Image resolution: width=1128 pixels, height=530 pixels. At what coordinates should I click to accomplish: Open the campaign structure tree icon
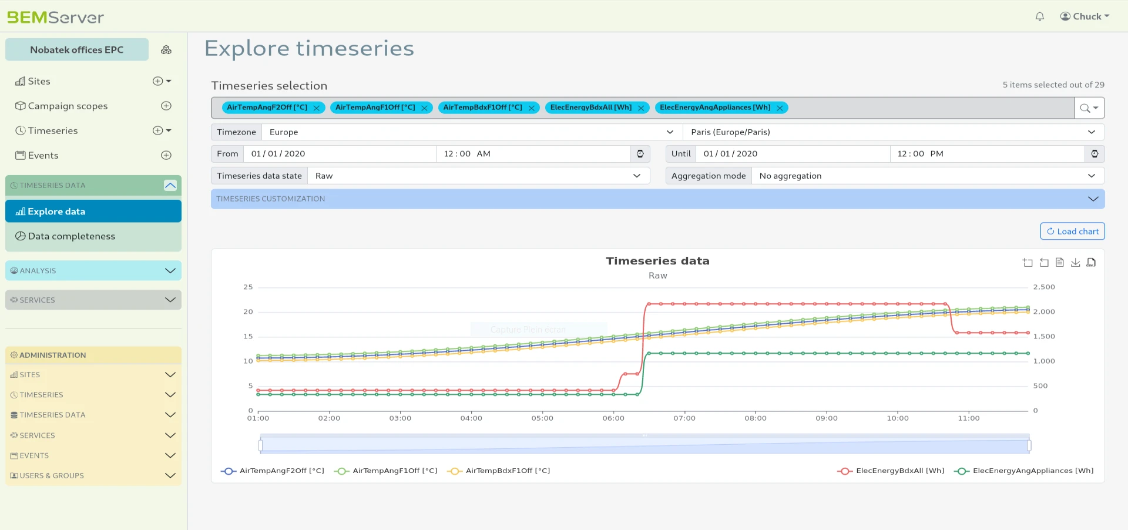166,50
